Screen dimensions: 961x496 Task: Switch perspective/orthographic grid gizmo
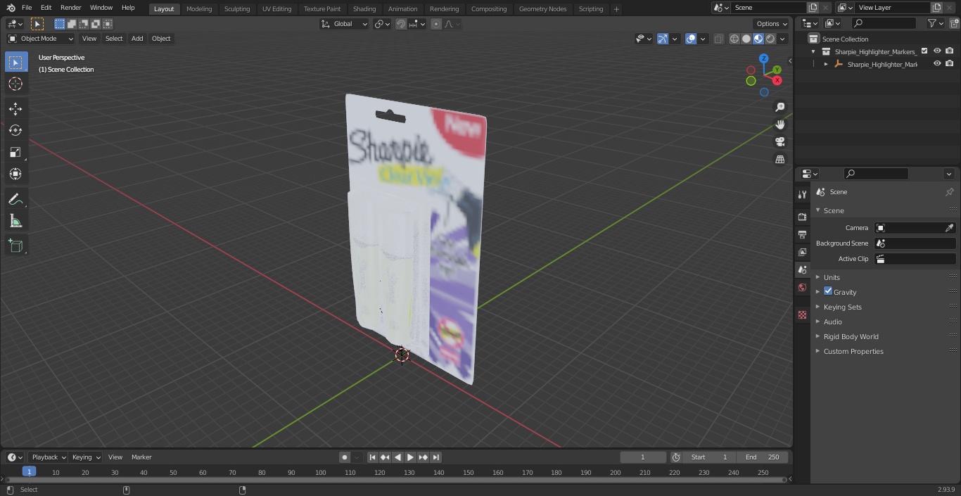click(x=779, y=160)
